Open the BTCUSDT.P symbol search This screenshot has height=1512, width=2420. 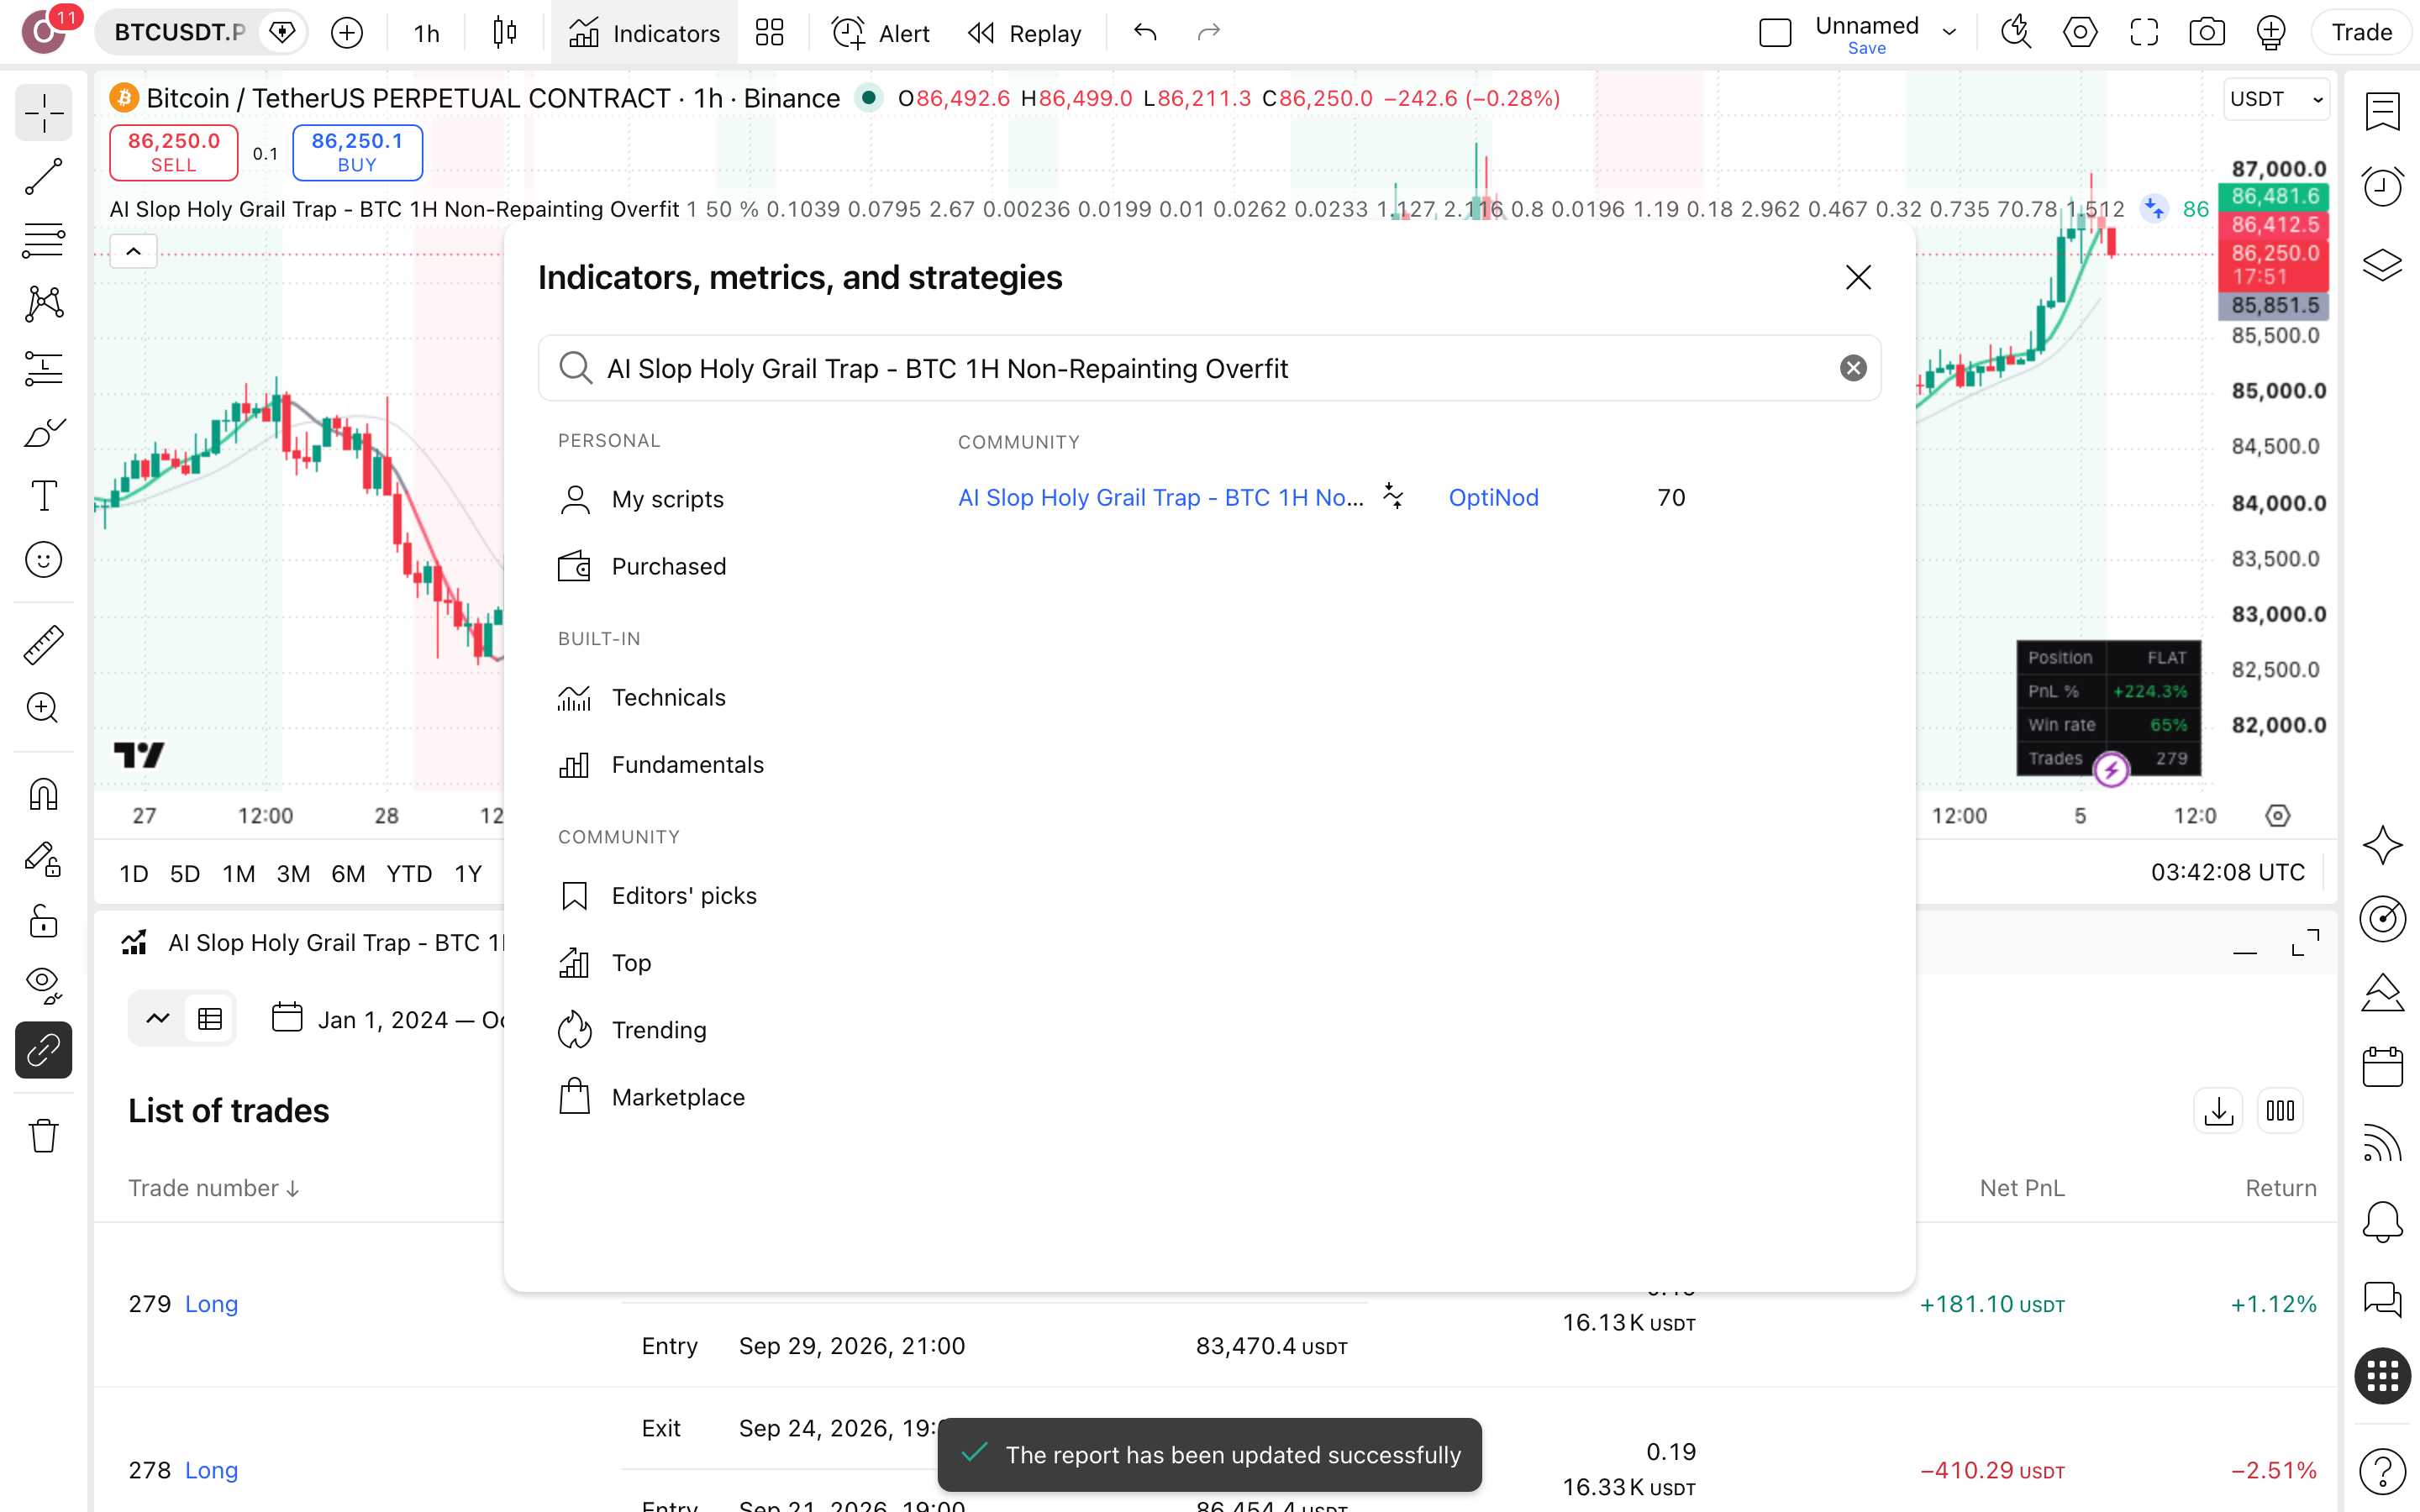pyautogui.click(x=178, y=33)
